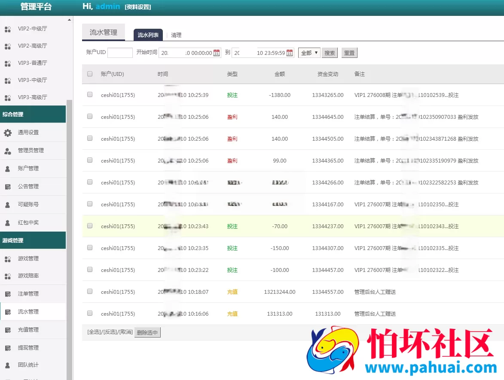Click the 可疑账号 person icon
The width and height of the screenshot is (504, 380).
pyautogui.click(x=8, y=205)
